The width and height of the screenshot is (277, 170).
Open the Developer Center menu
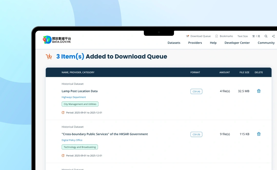point(237,43)
